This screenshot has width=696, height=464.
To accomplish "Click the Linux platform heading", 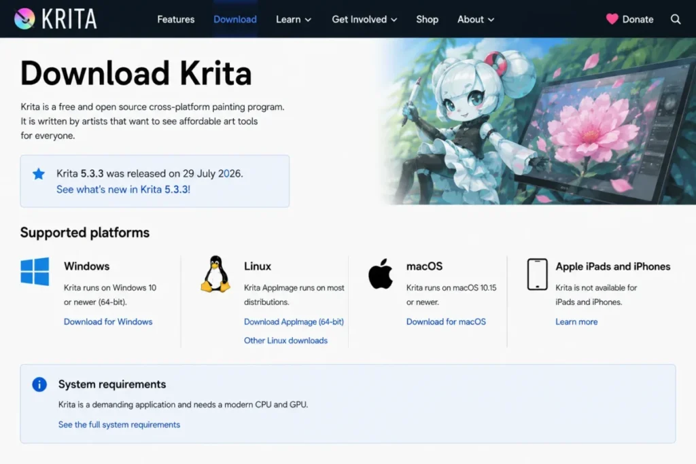I will coord(258,266).
